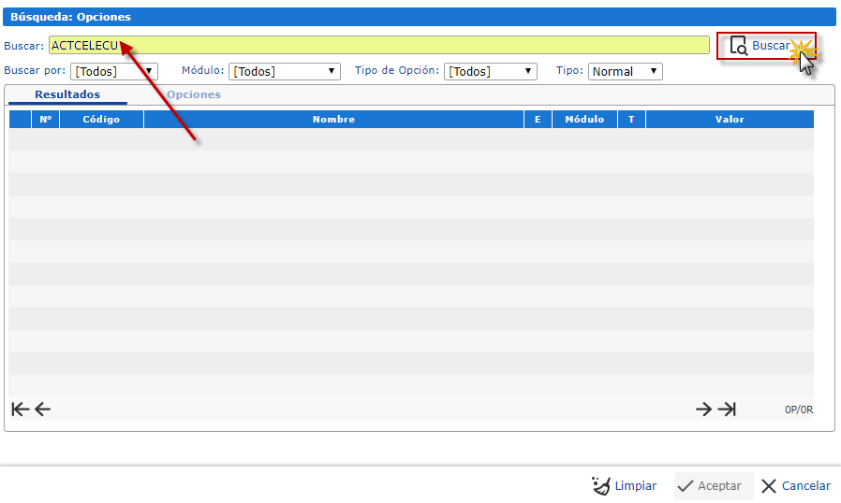Open the 'Buscar por' dropdown
841x503 pixels.
pyautogui.click(x=114, y=71)
